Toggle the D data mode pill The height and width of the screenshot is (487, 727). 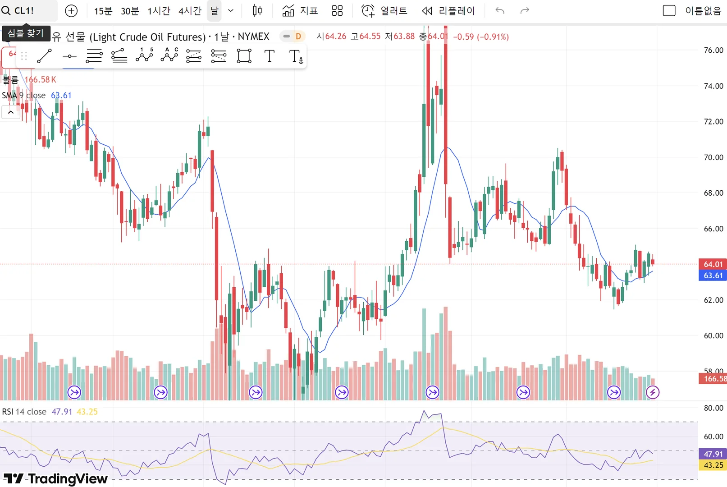pos(293,36)
